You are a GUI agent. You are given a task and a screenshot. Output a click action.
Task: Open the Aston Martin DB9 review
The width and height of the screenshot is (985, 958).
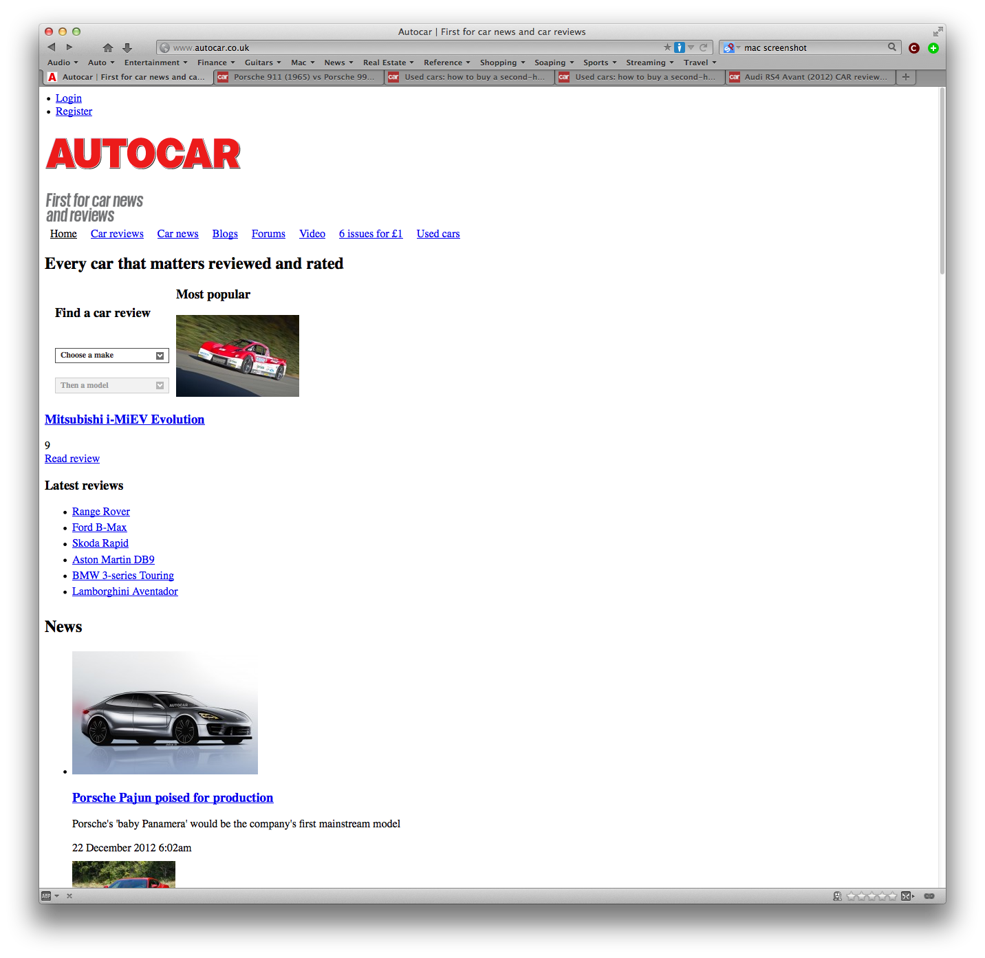pos(113,560)
